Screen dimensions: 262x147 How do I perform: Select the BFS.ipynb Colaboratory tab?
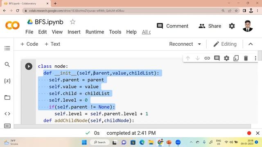click(x=26, y=4)
